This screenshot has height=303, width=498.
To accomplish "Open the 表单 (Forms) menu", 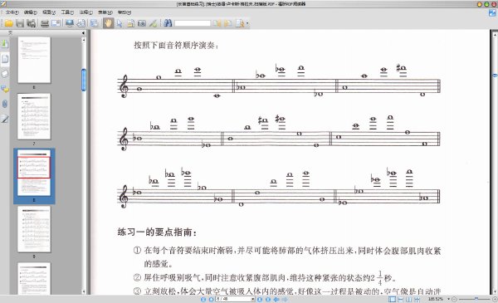I will (105, 12).
